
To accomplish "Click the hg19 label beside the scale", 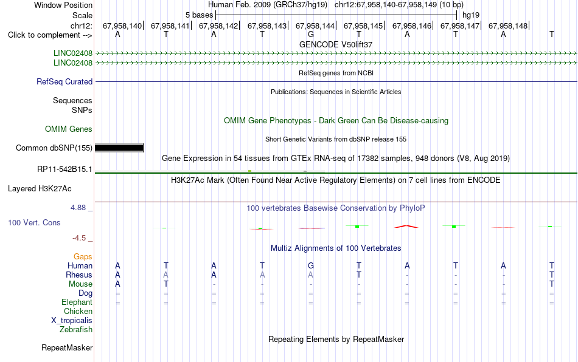I will 471,15.
